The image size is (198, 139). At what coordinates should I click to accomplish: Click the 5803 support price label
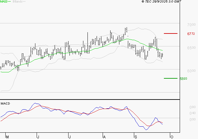[x=183, y=78]
